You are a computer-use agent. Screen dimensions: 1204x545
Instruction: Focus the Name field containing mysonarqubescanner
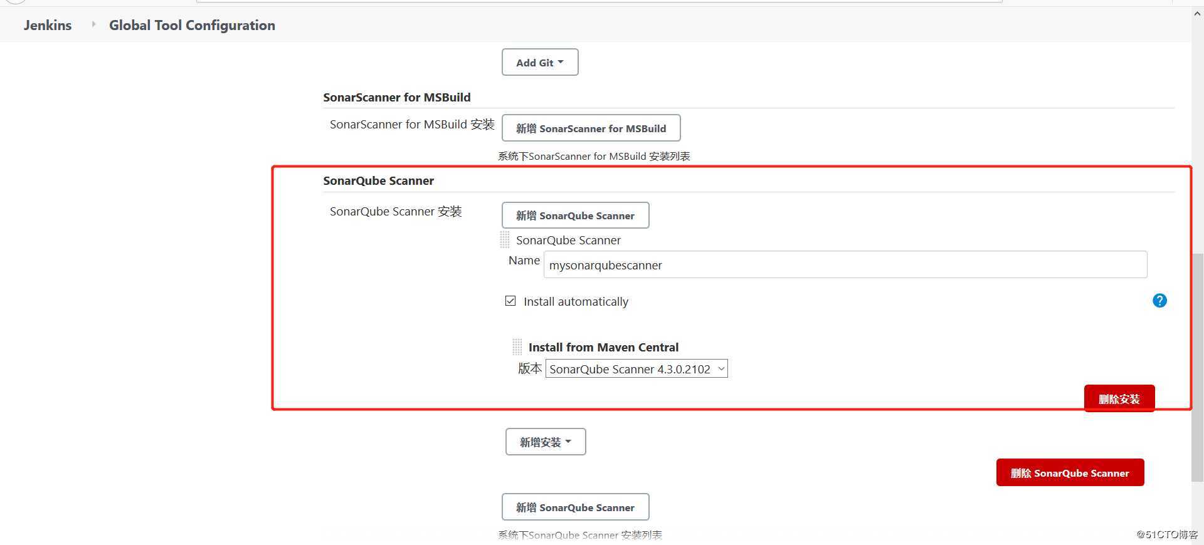pyautogui.click(x=845, y=264)
